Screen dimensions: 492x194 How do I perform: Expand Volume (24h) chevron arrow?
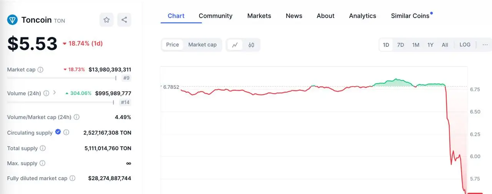(55, 93)
